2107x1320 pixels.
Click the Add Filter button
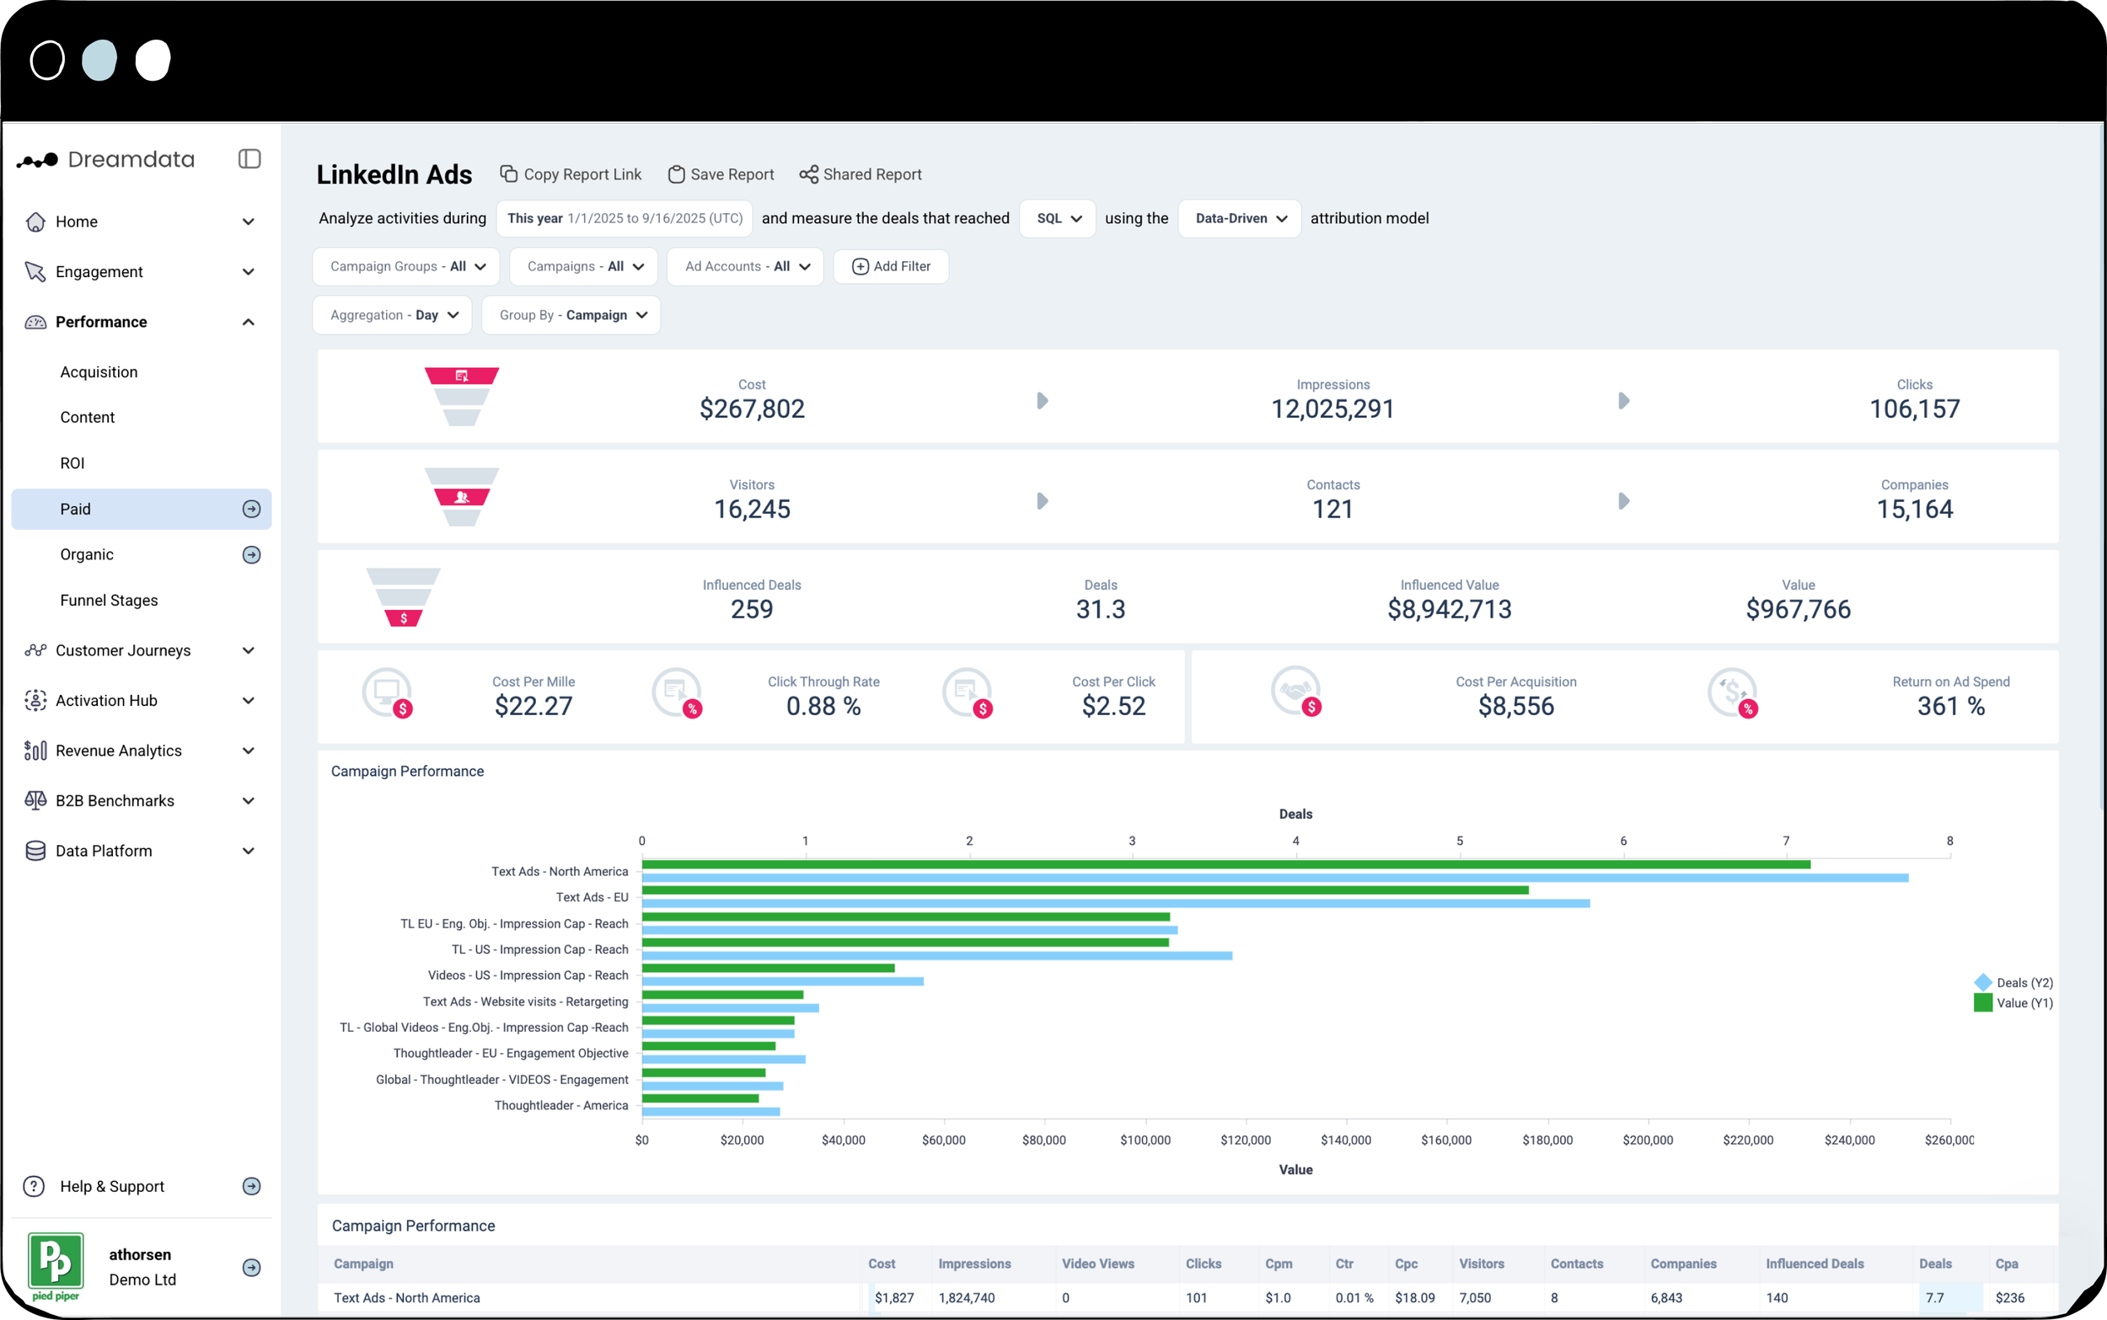click(891, 266)
